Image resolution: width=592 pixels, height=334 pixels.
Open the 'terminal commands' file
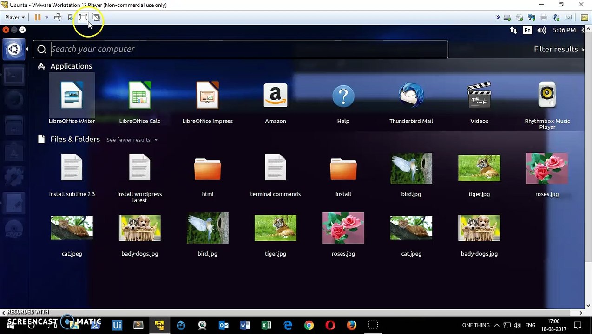click(x=276, y=168)
